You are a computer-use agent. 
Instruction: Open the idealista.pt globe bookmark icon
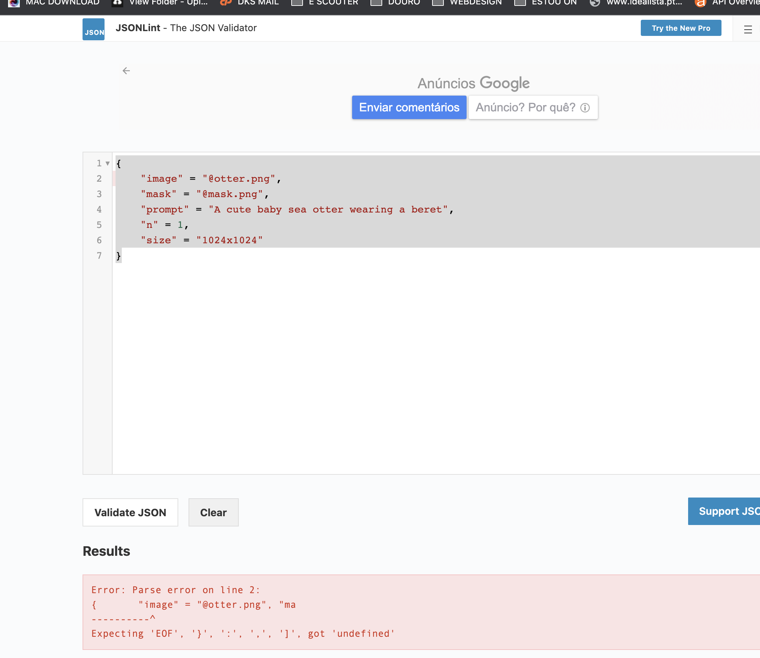[595, 3]
